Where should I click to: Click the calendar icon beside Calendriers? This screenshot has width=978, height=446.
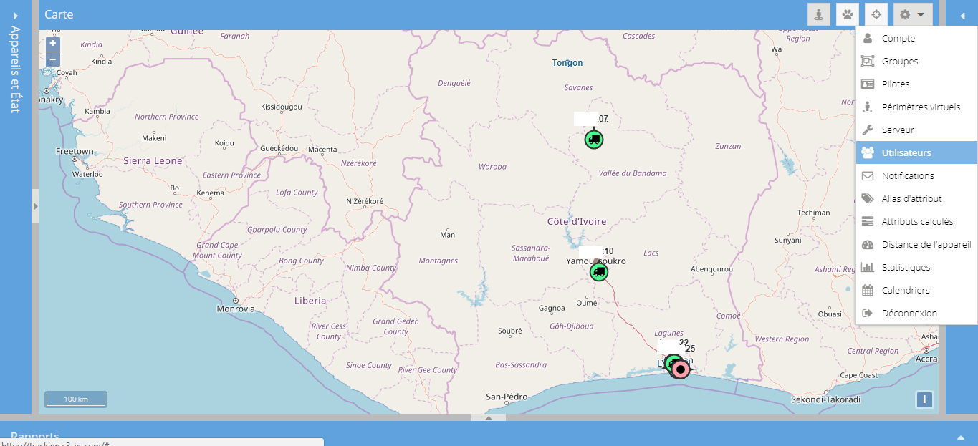coord(869,290)
